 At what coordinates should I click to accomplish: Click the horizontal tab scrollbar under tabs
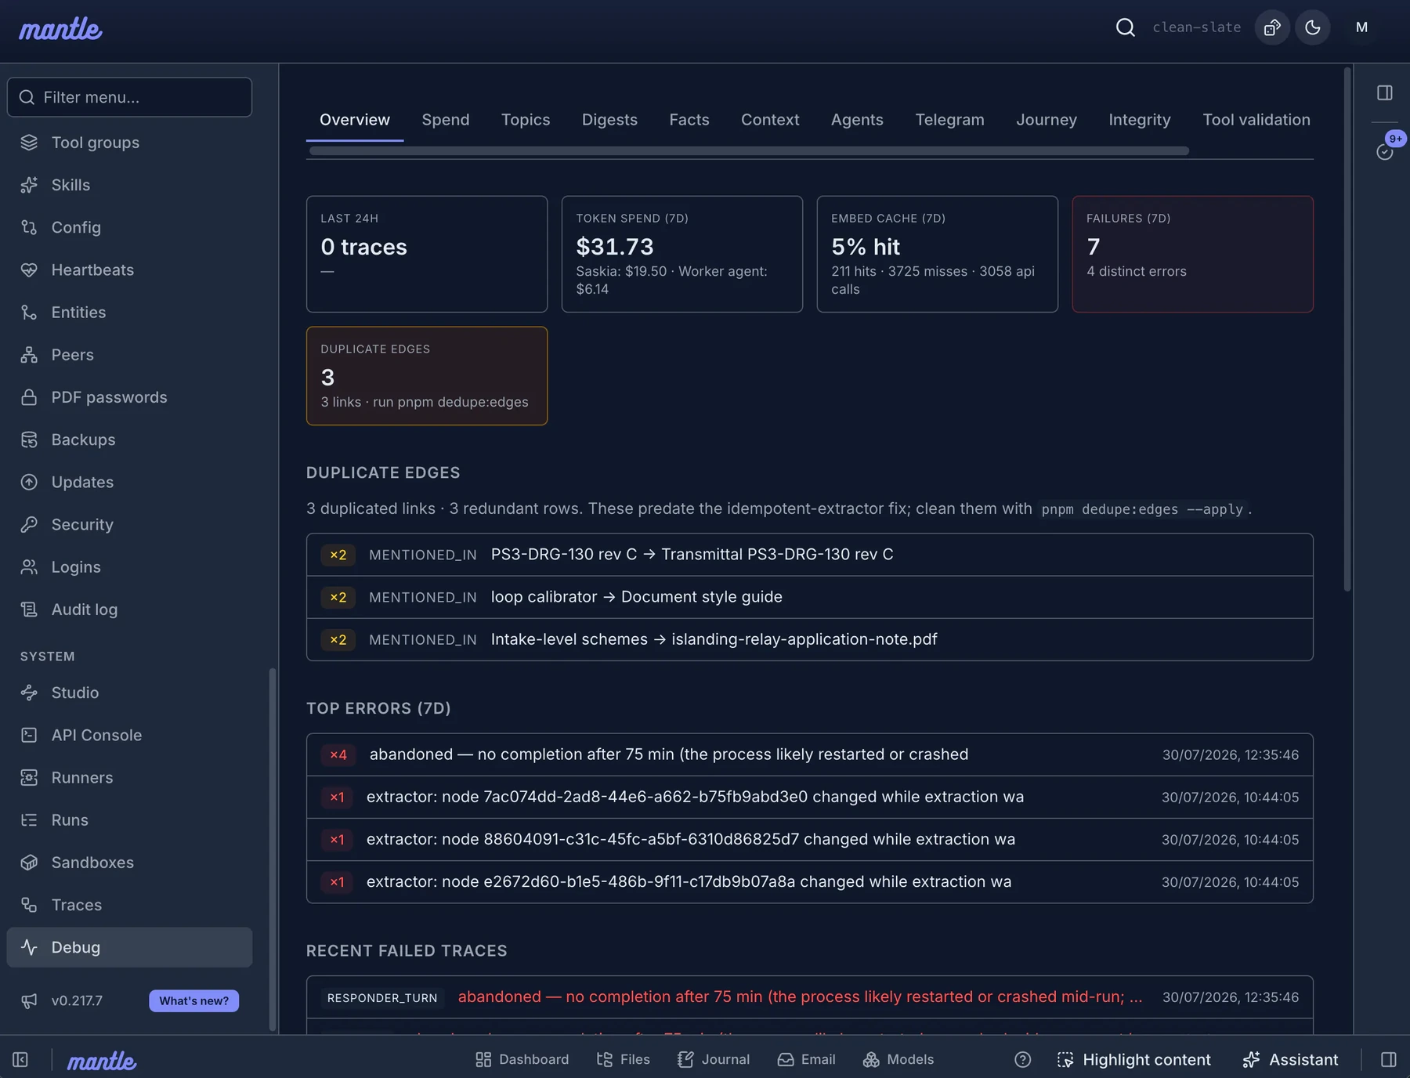click(749, 150)
